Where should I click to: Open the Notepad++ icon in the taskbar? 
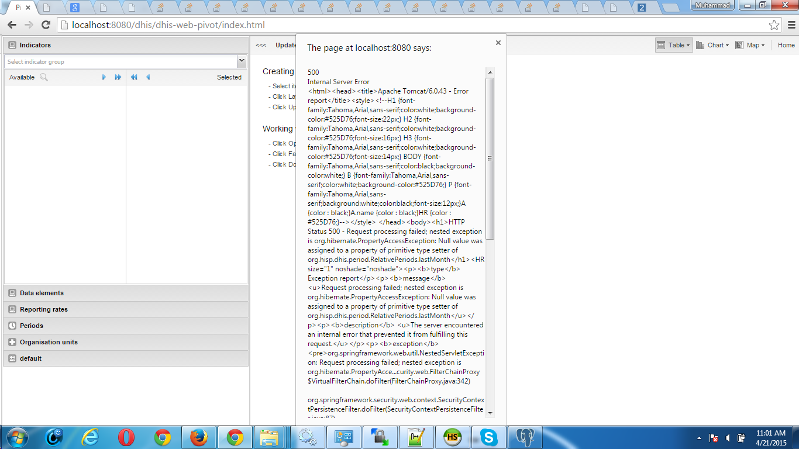click(416, 437)
